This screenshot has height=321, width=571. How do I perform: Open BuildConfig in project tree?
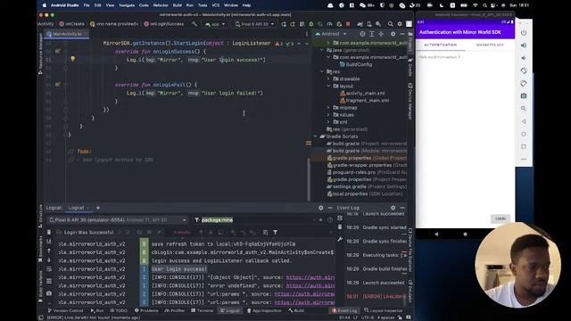coord(356,64)
